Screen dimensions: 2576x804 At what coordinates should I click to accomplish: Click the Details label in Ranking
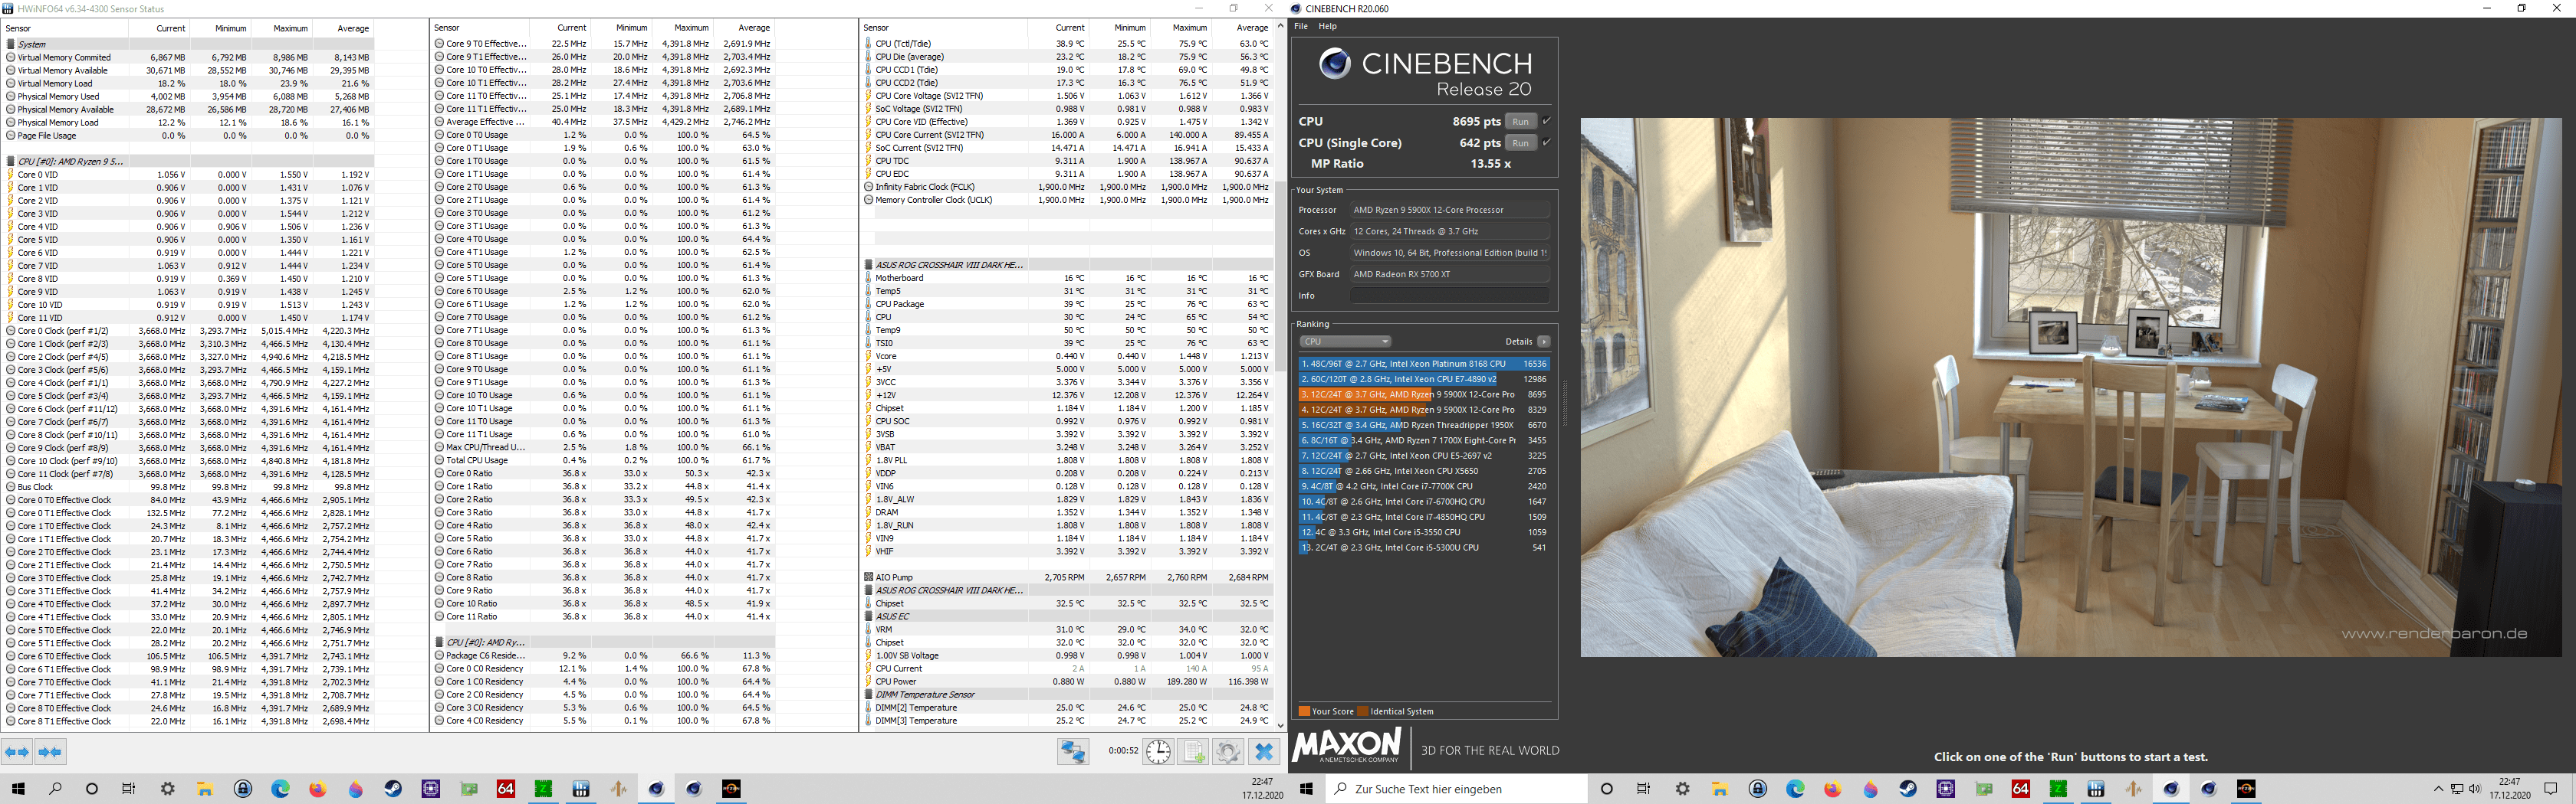[x=1519, y=342]
